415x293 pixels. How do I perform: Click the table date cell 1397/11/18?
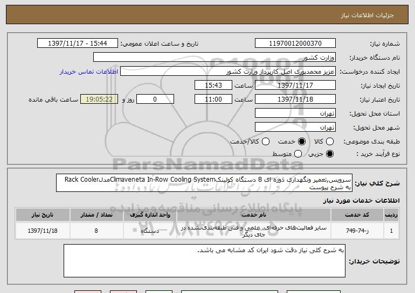click(x=43, y=231)
